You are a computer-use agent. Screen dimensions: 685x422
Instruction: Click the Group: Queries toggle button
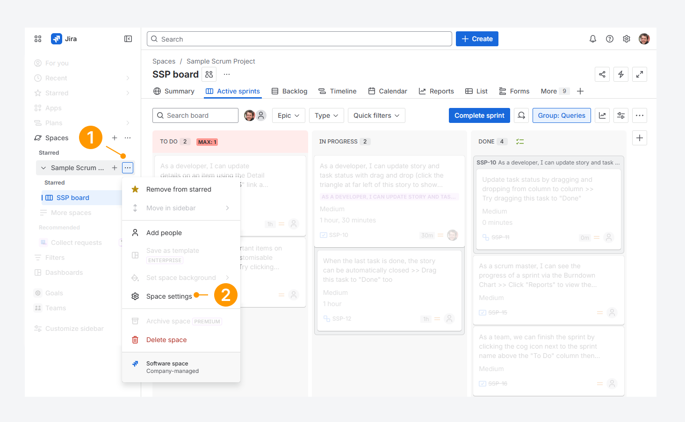(562, 115)
